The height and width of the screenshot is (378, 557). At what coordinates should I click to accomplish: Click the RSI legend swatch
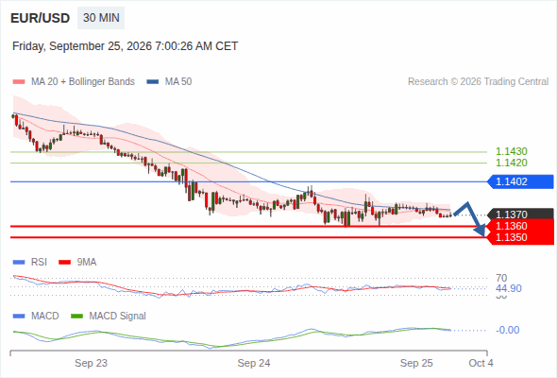(19, 263)
